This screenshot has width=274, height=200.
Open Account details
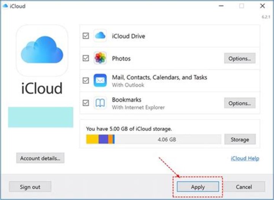(40, 158)
